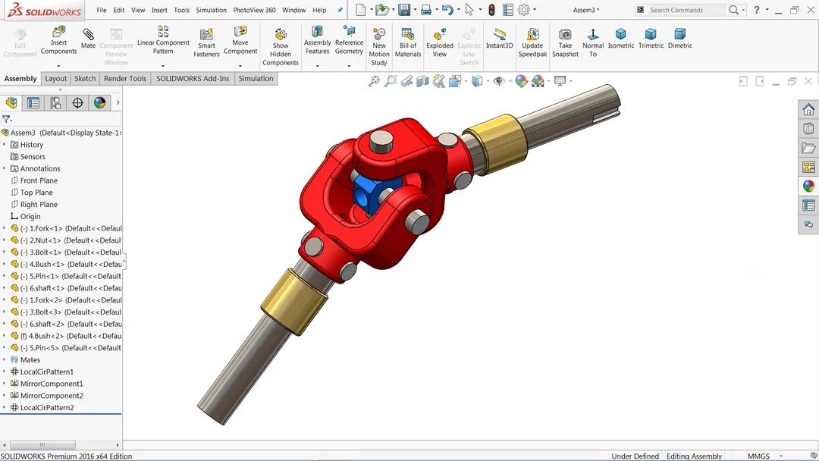Expand the History tree node
819x461 pixels.
pos(5,145)
